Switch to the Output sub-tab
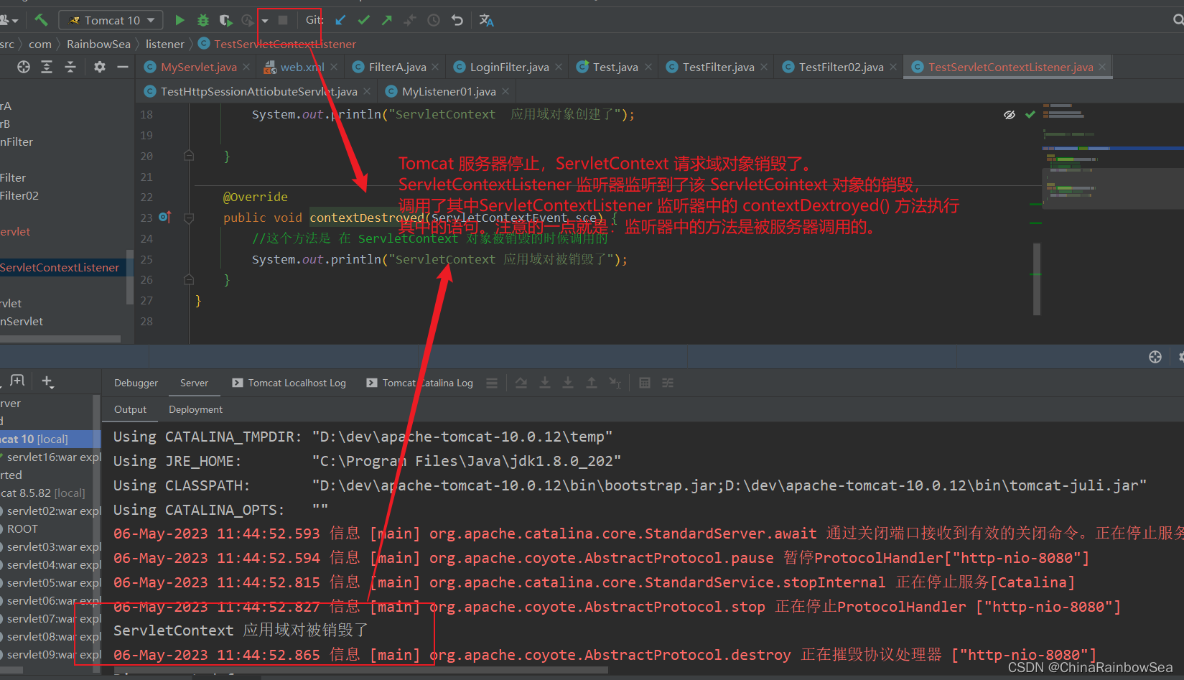This screenshot has height=680, width=1184. coord(130,409)
